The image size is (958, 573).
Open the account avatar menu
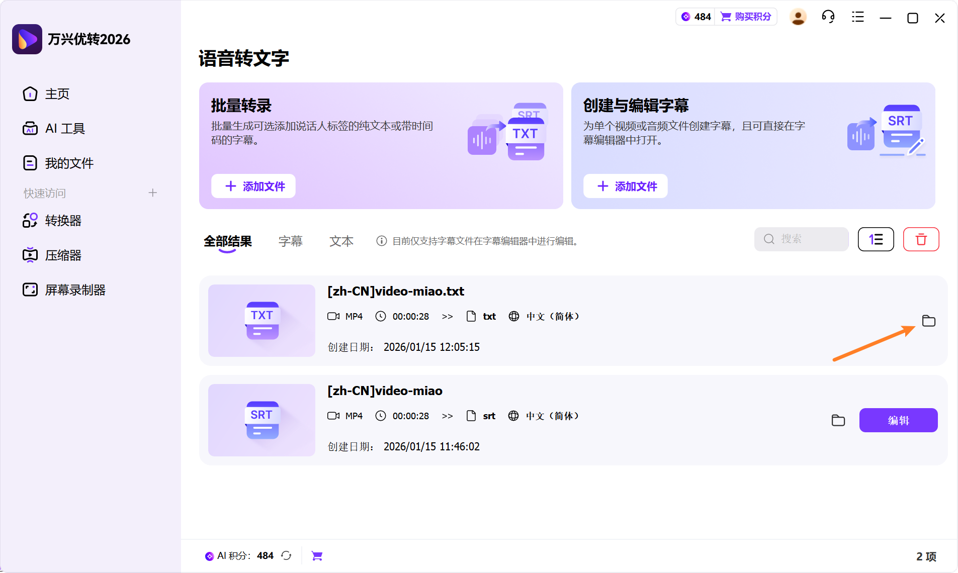(798, 17)
